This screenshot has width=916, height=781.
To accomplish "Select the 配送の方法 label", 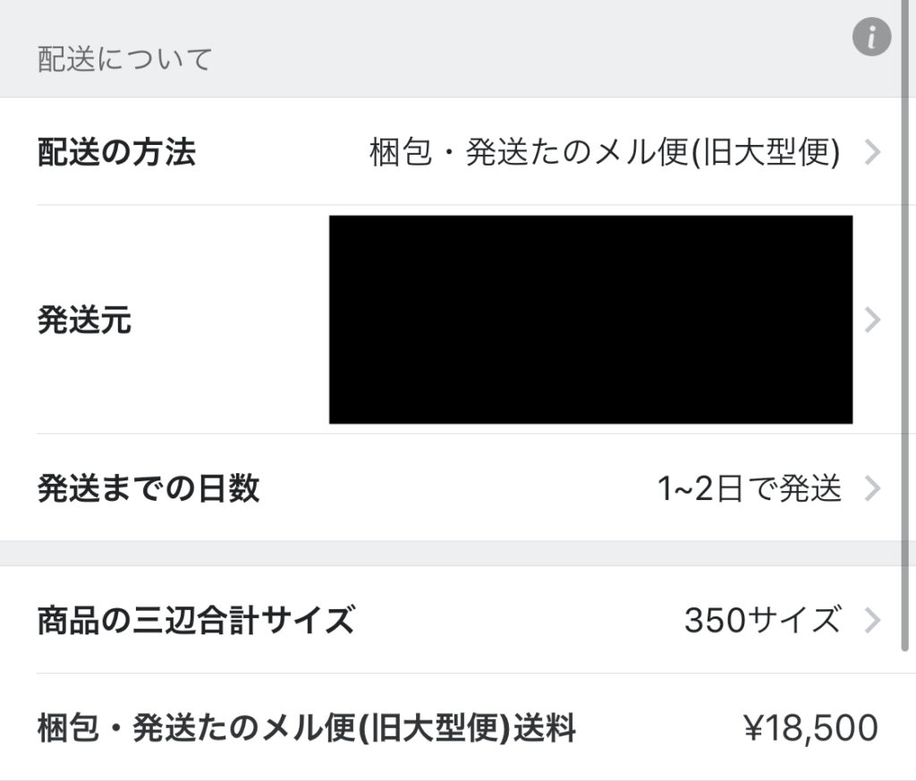I will tap(117, 152).
